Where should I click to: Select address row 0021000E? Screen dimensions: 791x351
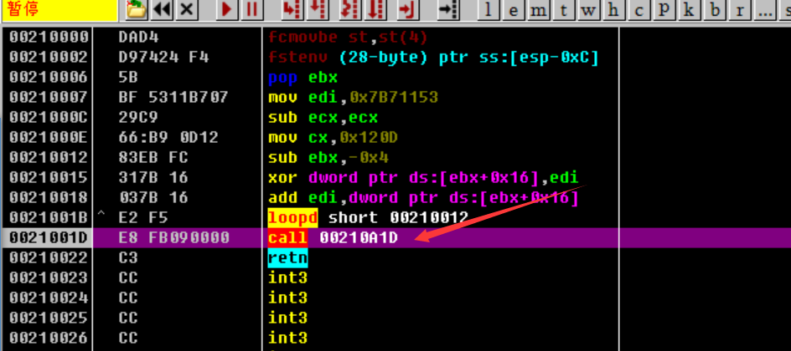point(49,137)
